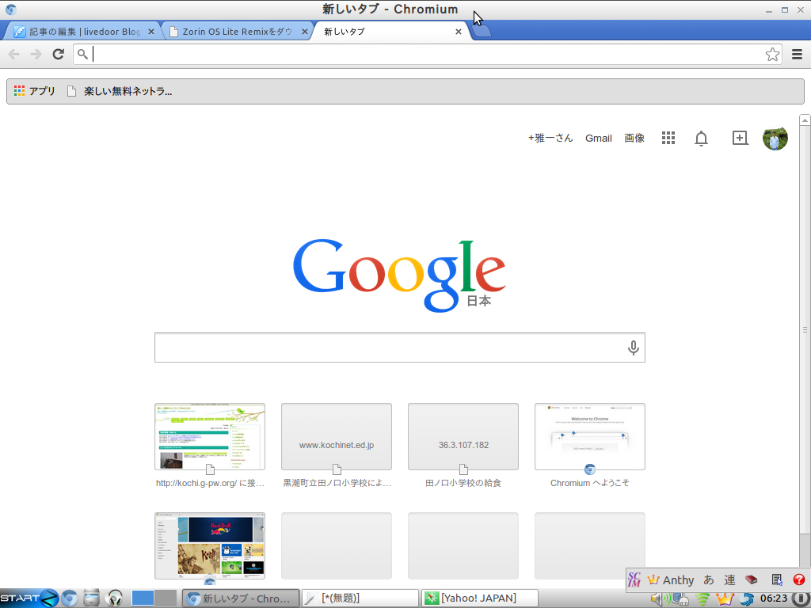Open the アプリ apps shortcut in bookmarks bar

tap(35, 91)
